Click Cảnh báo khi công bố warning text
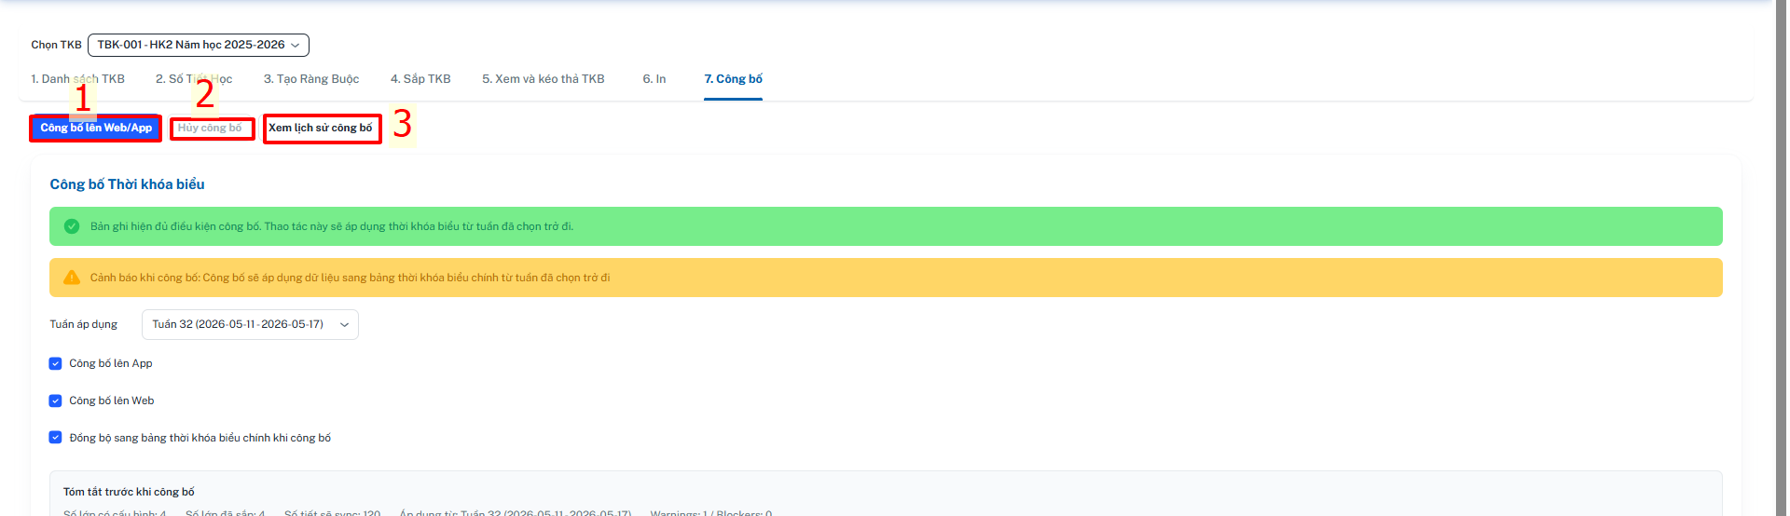The image size is (1790, 516). [x=350, y=278]
